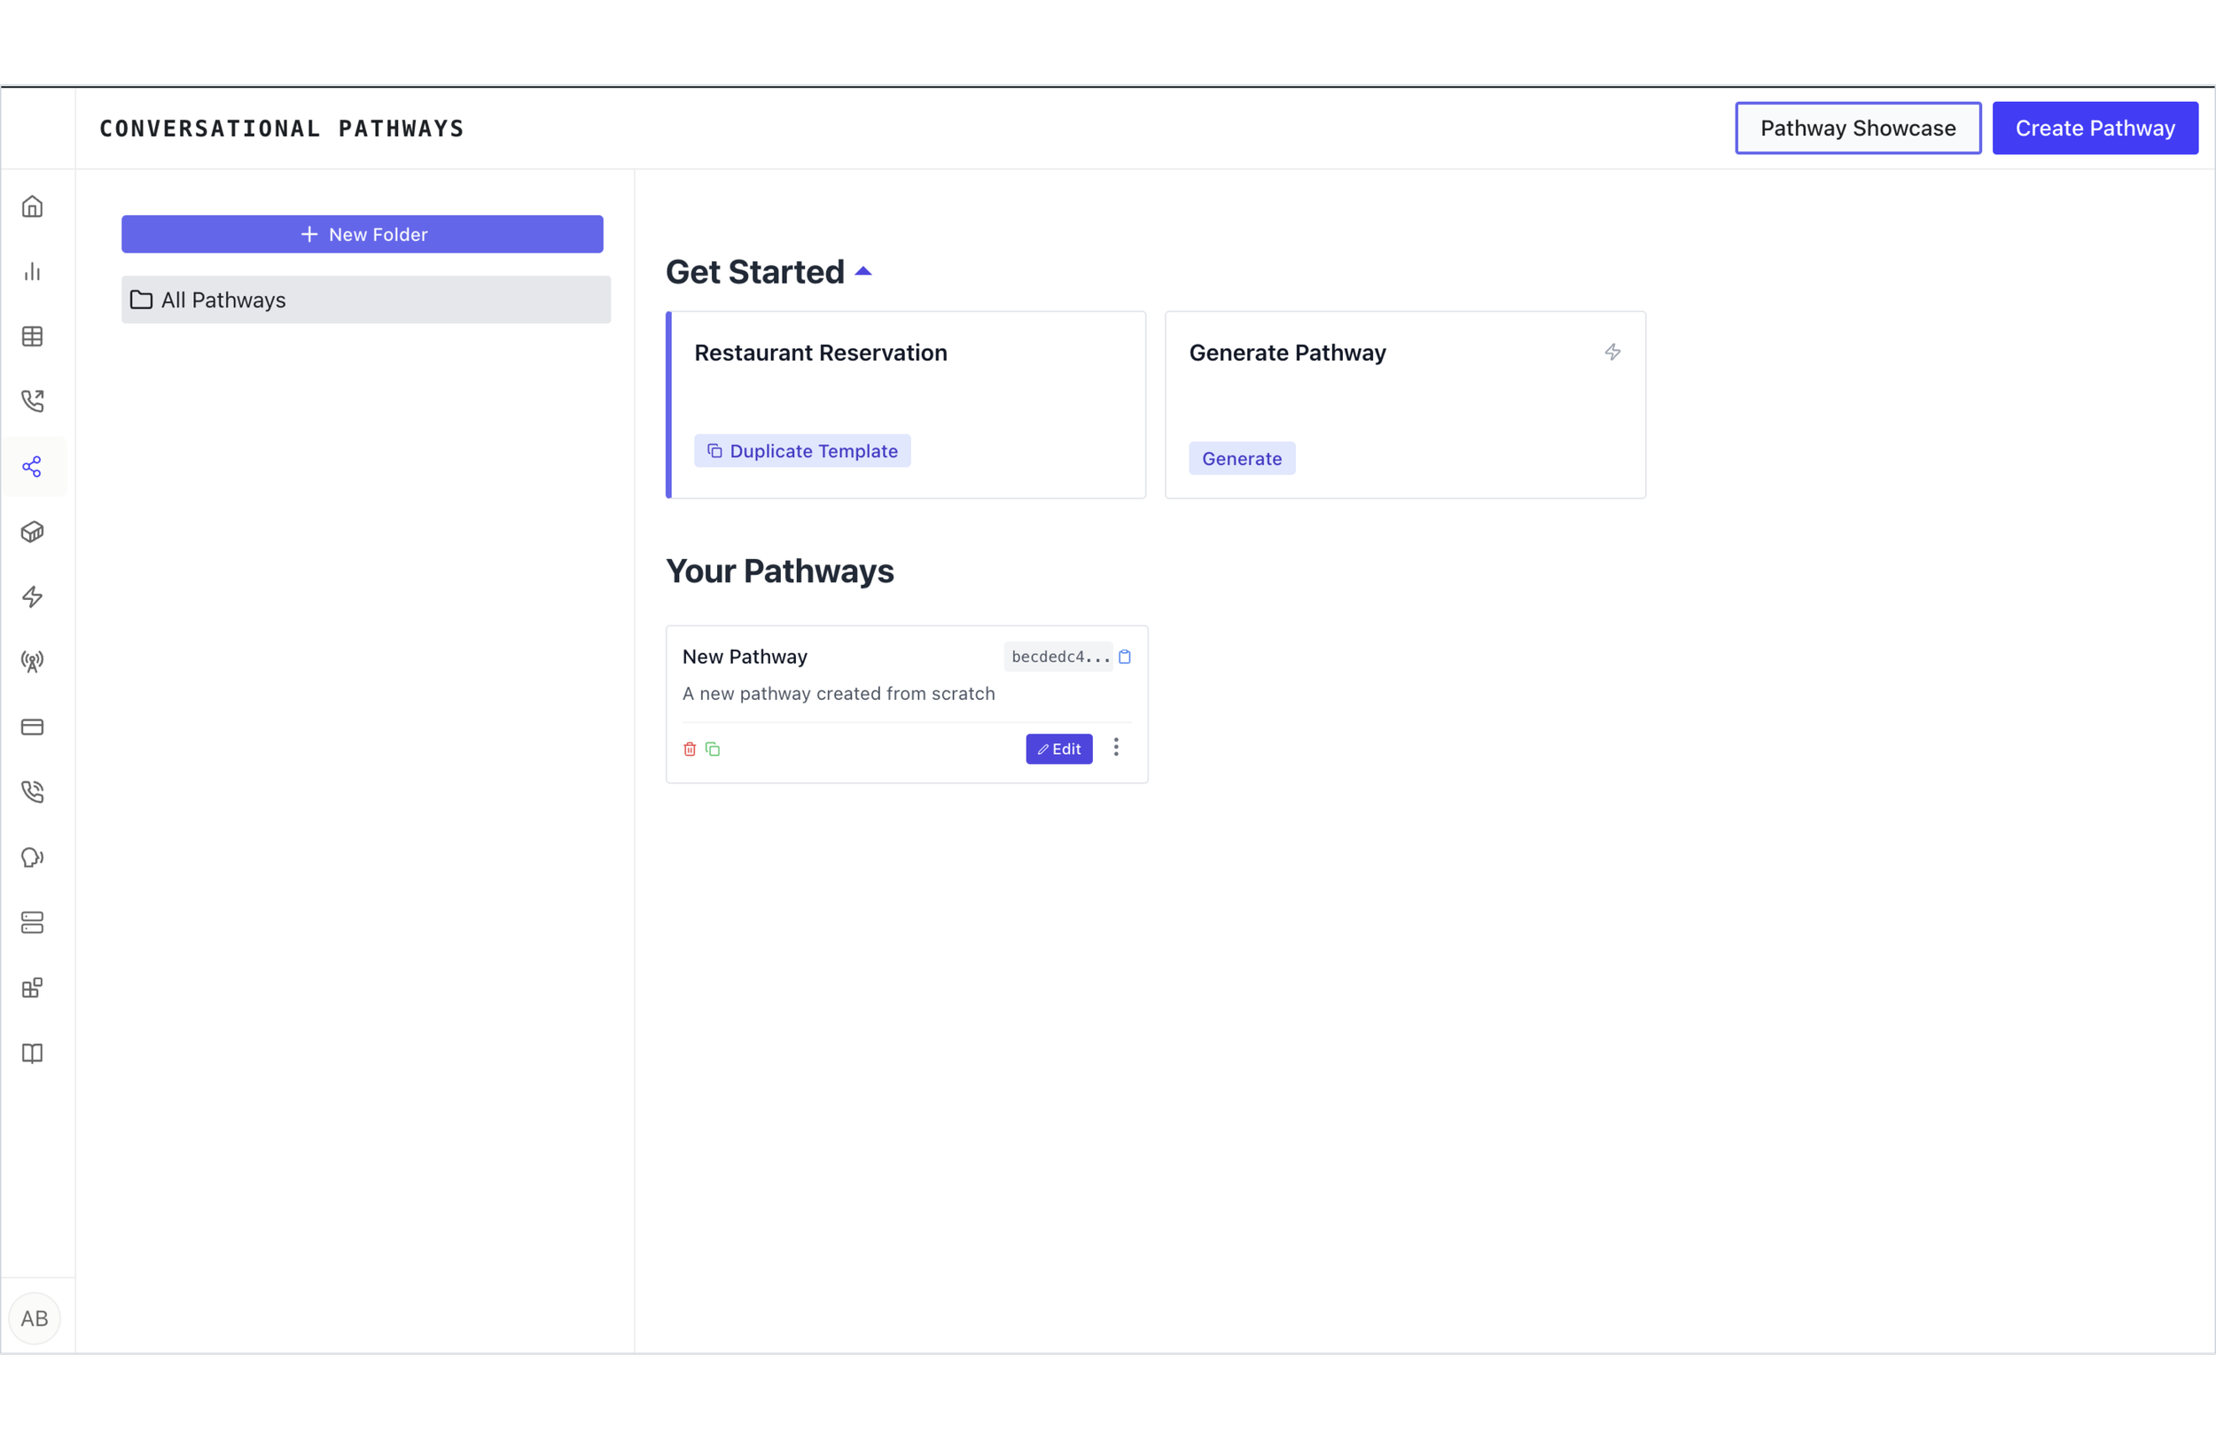
Task: Open the AB user avatar menu
Action: point(35,1318)
